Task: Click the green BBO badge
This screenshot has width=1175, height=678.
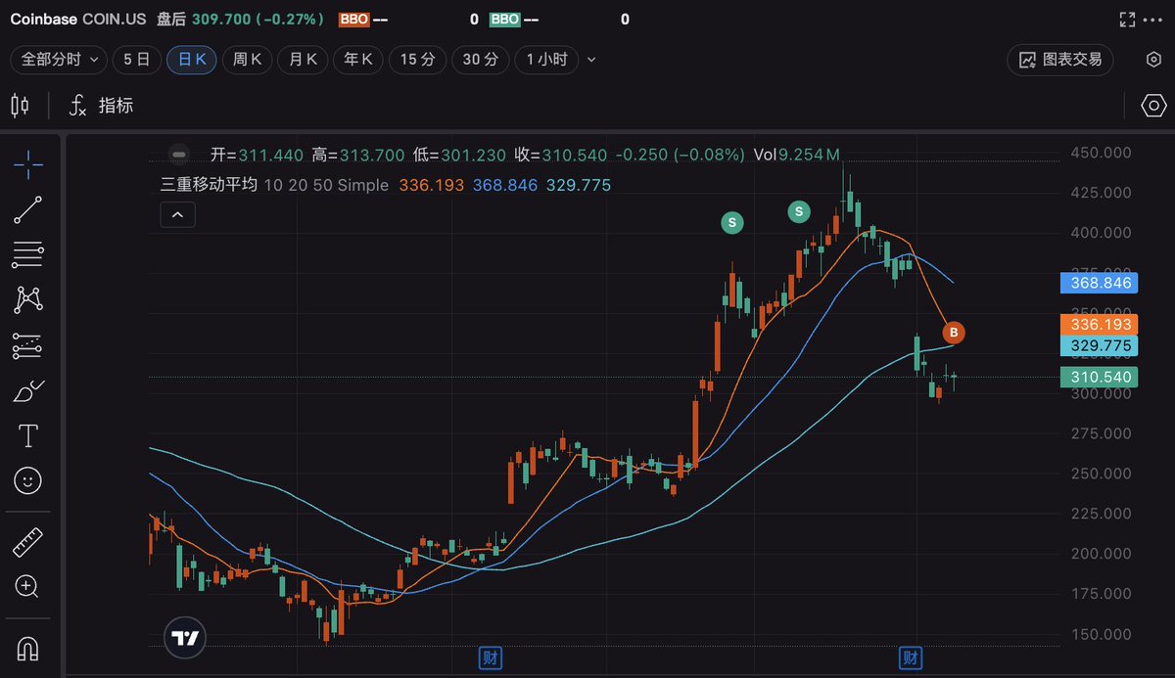Action: (x=504, y=20)
